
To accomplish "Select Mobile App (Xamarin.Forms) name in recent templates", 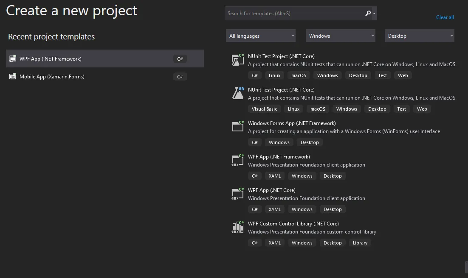I will [52, 77].
